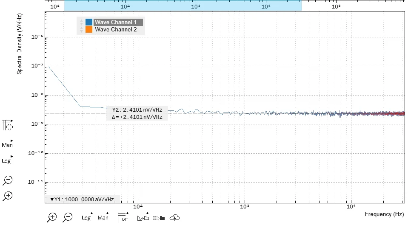Click the reorder arrows beside Wave Channel 1
The image size is (408, 225).
[x=81, y=22]
